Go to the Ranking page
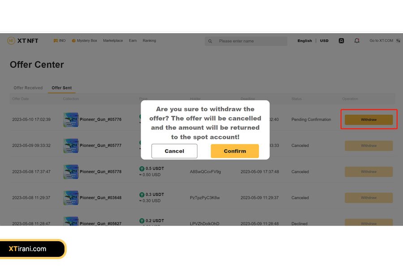 coord(149,41)
